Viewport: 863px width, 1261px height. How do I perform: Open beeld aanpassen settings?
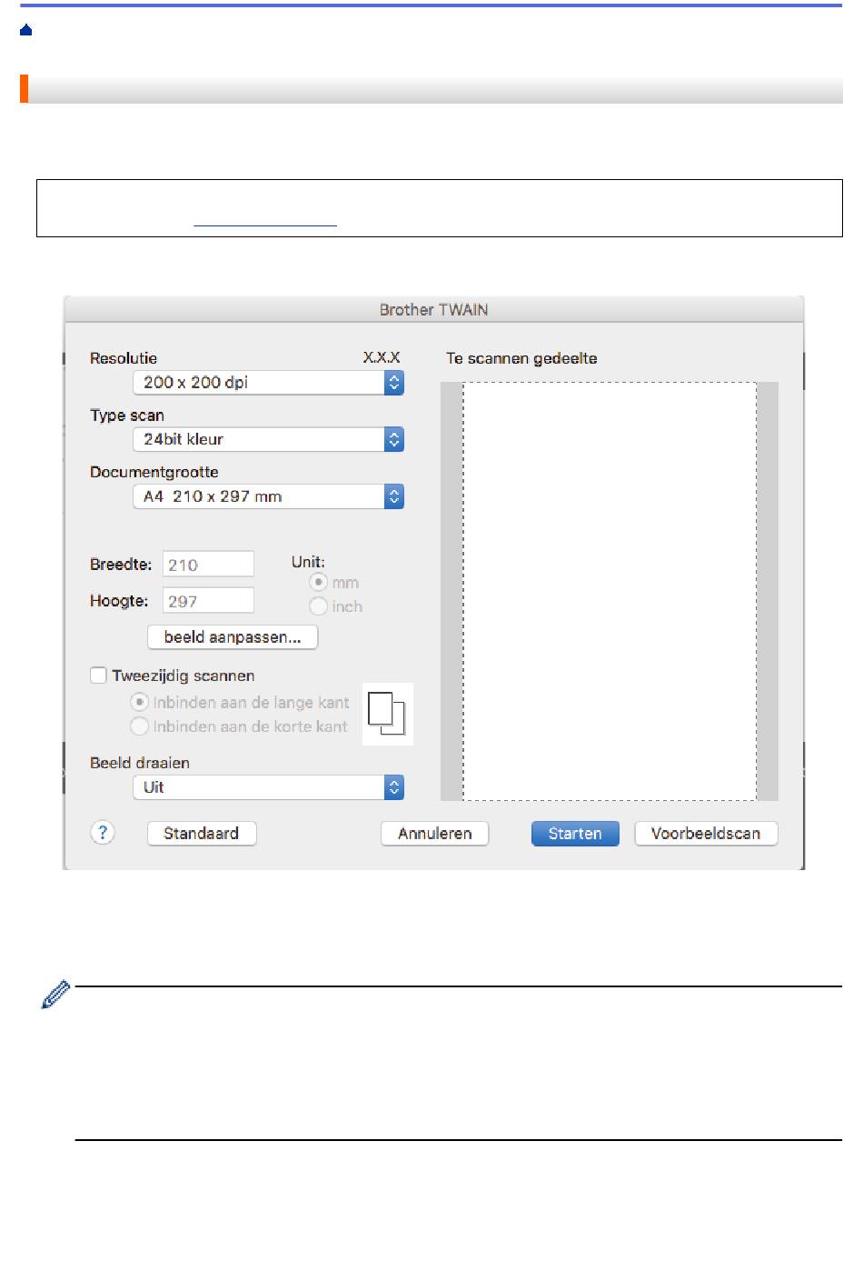[x=232, y=637]
